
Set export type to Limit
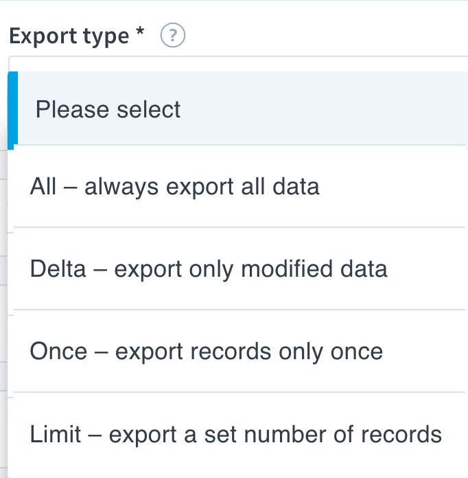237,434
